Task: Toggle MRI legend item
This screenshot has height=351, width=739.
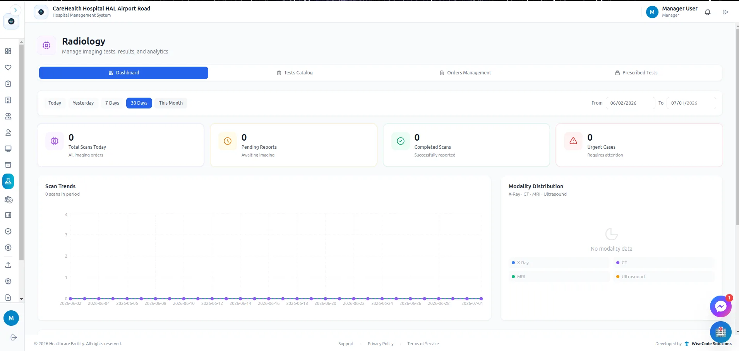Action: [x=559, y=277]
